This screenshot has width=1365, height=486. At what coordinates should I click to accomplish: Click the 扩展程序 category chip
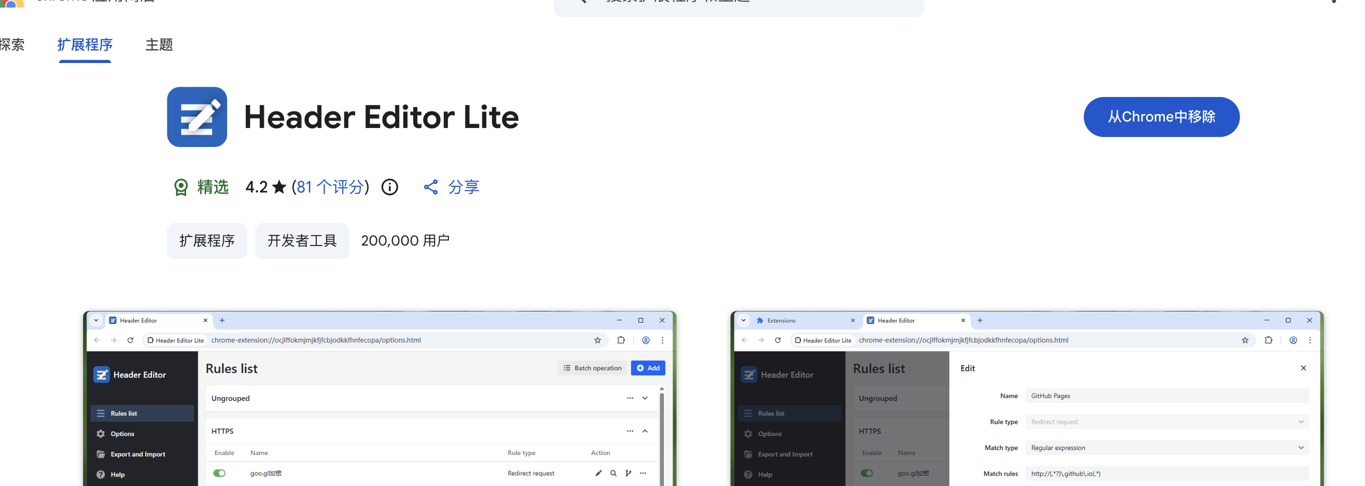click(207, 241)
